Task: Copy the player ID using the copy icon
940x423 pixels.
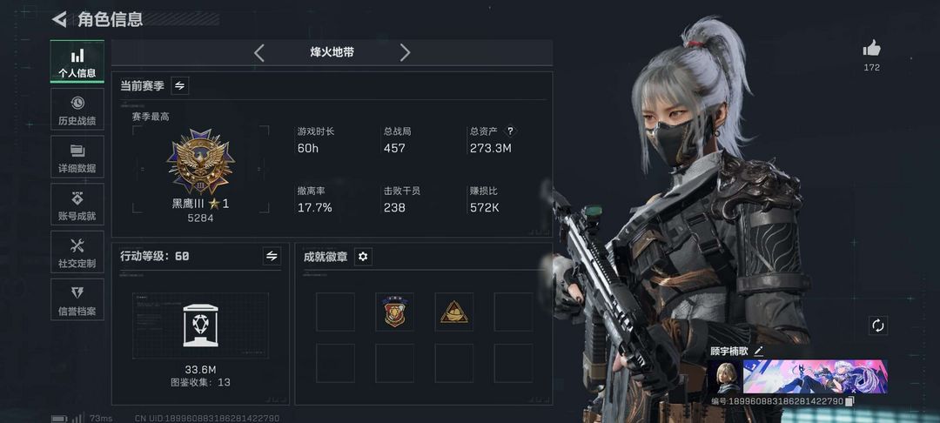Action: coord(849,401)
